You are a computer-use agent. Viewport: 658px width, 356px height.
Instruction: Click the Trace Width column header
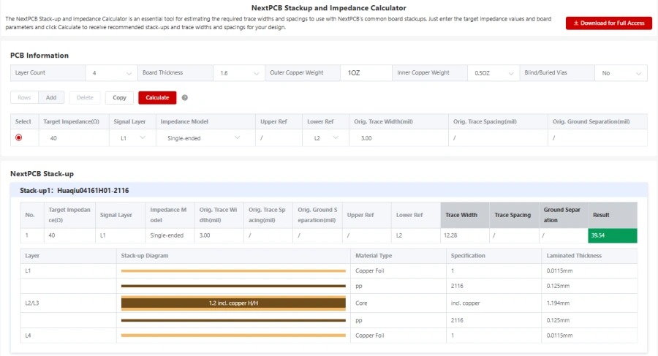point(464,215)
